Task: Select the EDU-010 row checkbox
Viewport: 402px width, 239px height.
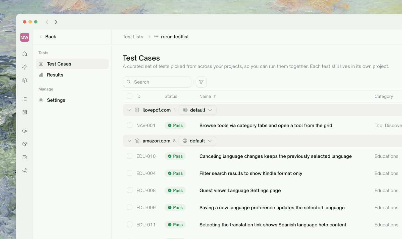Action: 130,156
